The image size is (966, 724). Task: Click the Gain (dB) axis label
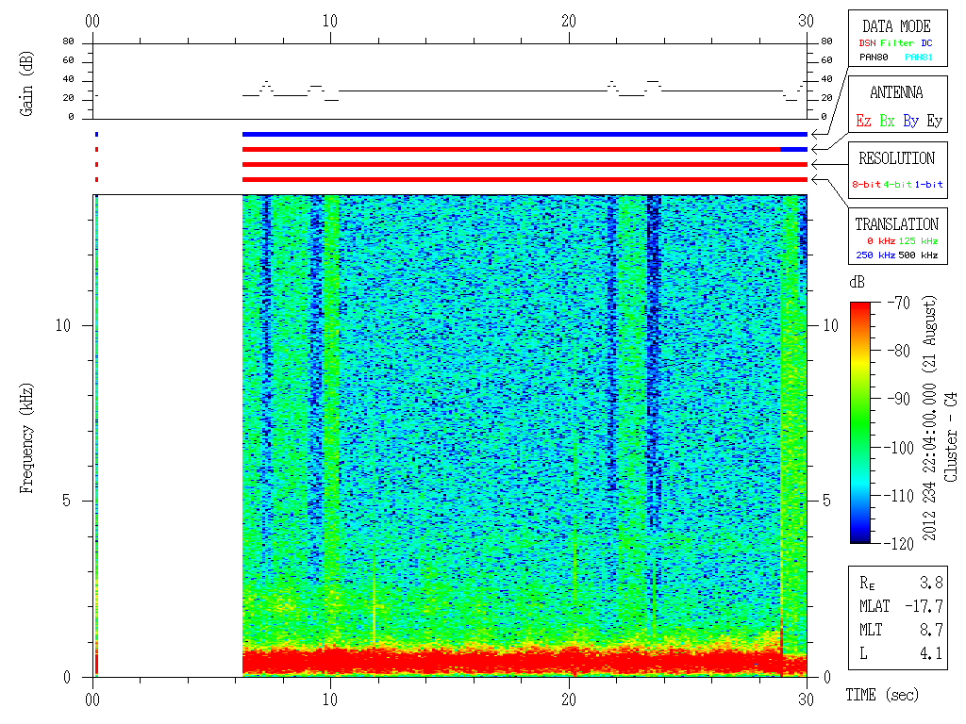(x=25, y=84)
